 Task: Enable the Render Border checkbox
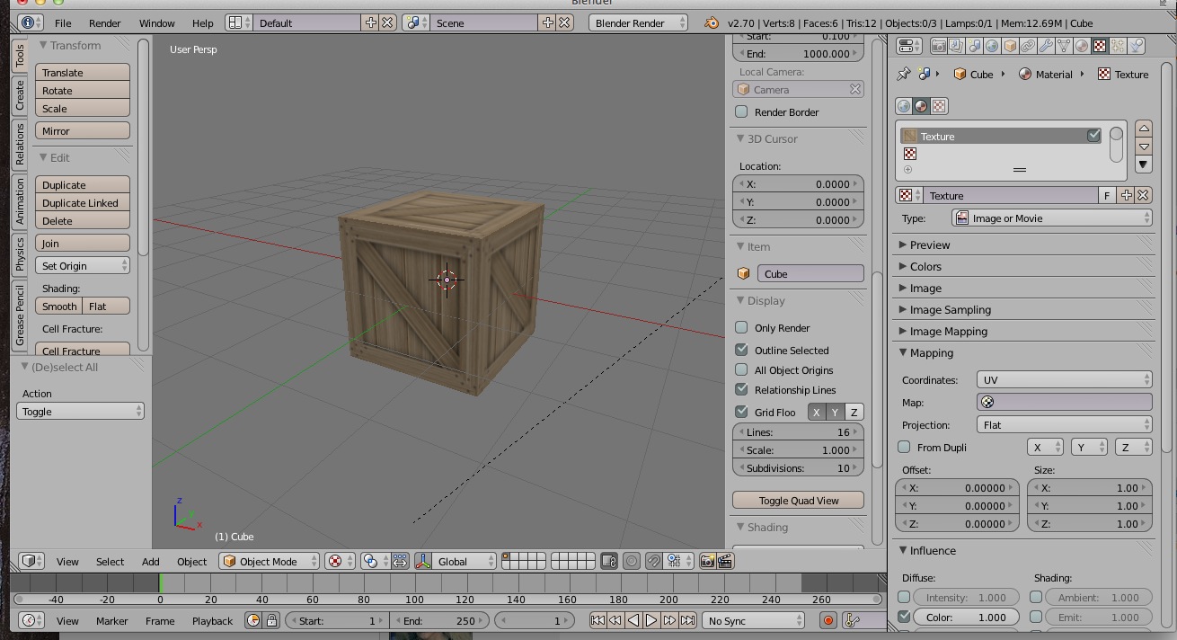[x=741, y=111]
